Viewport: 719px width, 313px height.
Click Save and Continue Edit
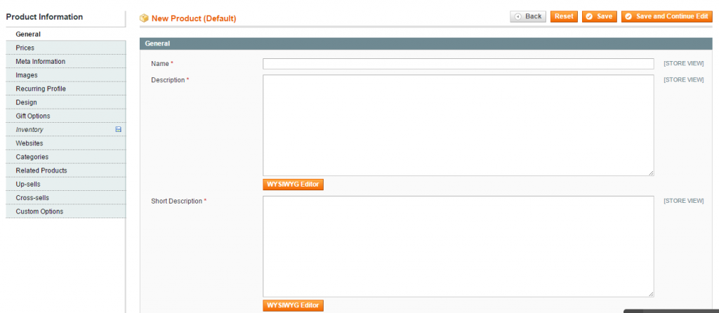click(x=667, y=17)
